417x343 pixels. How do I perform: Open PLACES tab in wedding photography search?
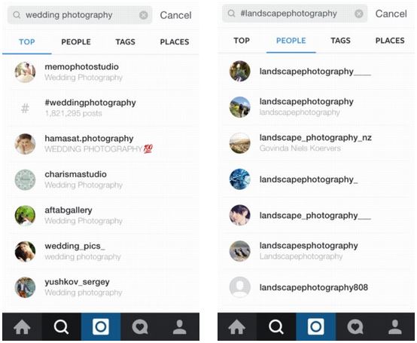tap(175, 41)
